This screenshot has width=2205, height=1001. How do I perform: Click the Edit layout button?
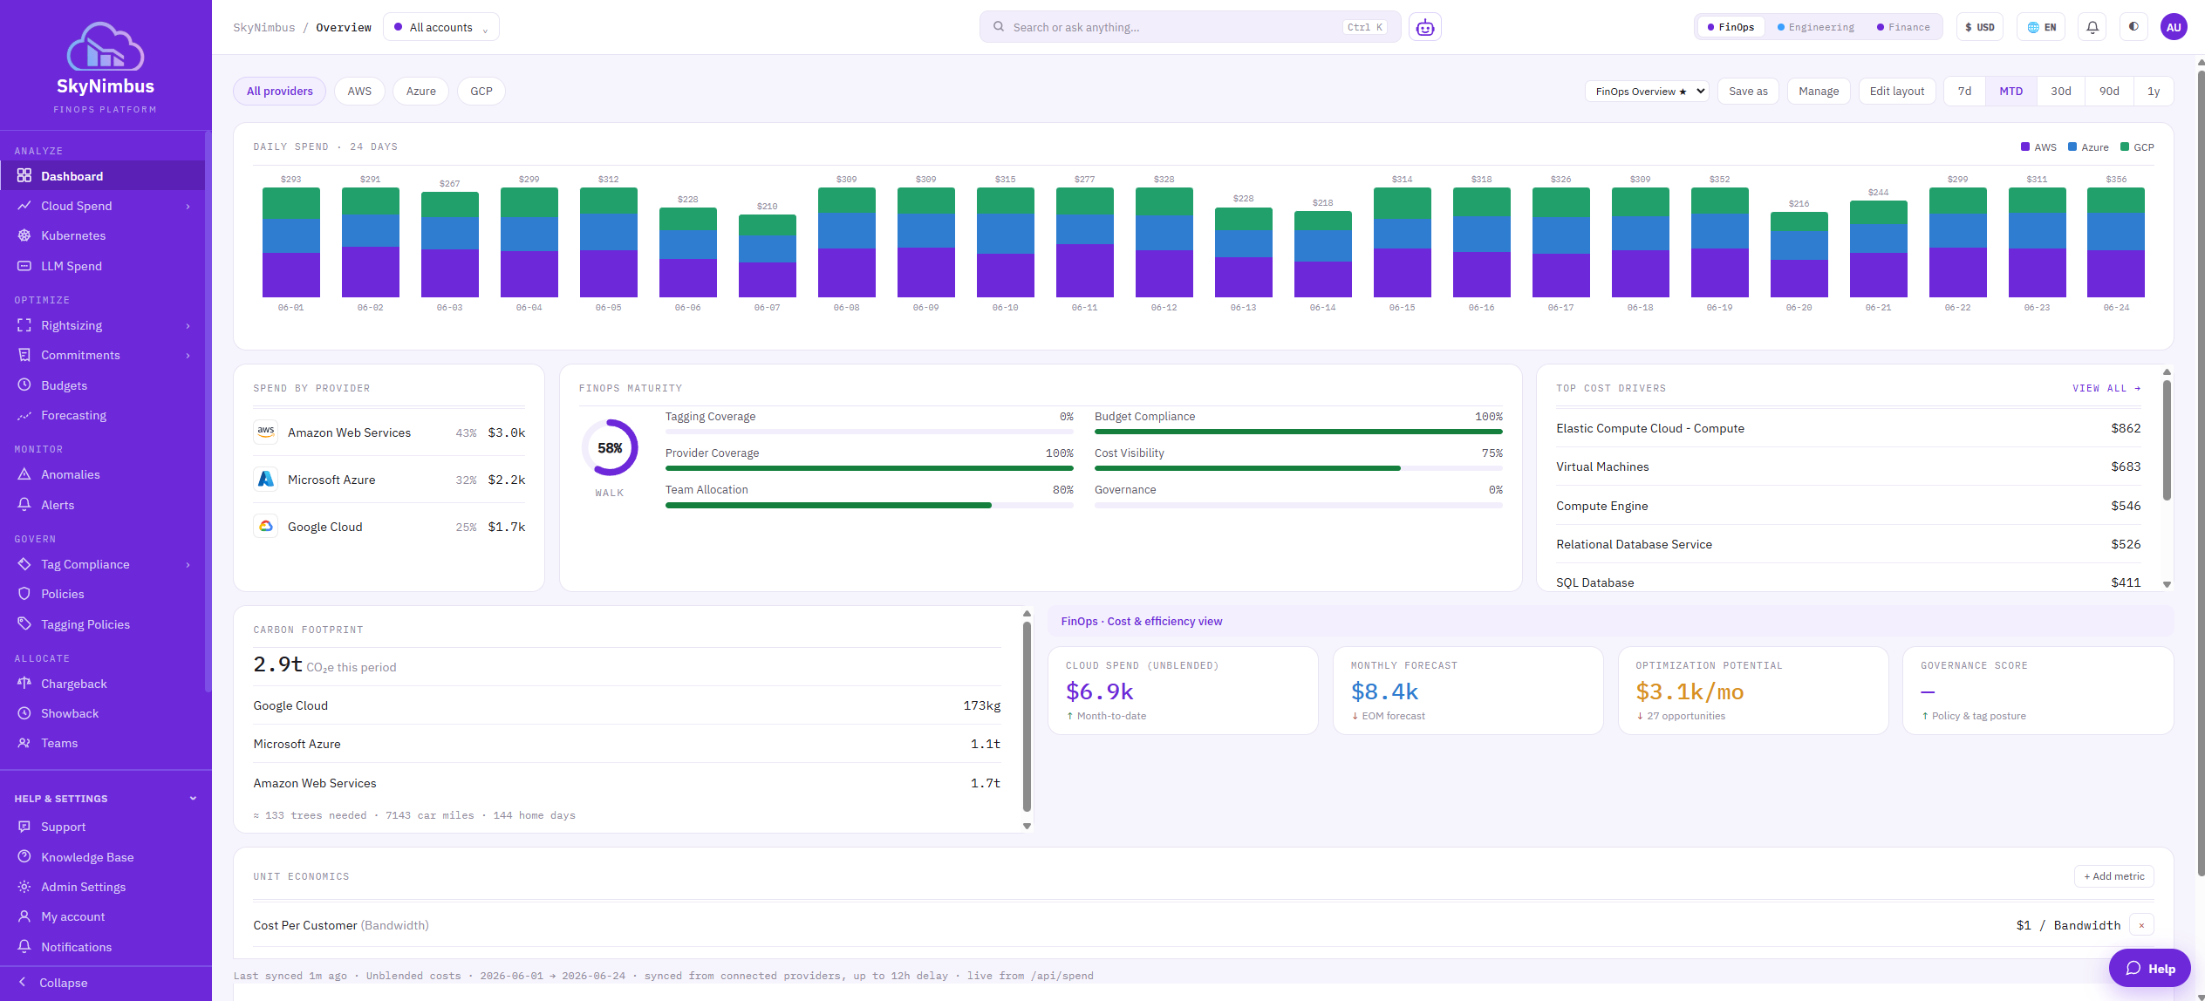click(1896, 91)
